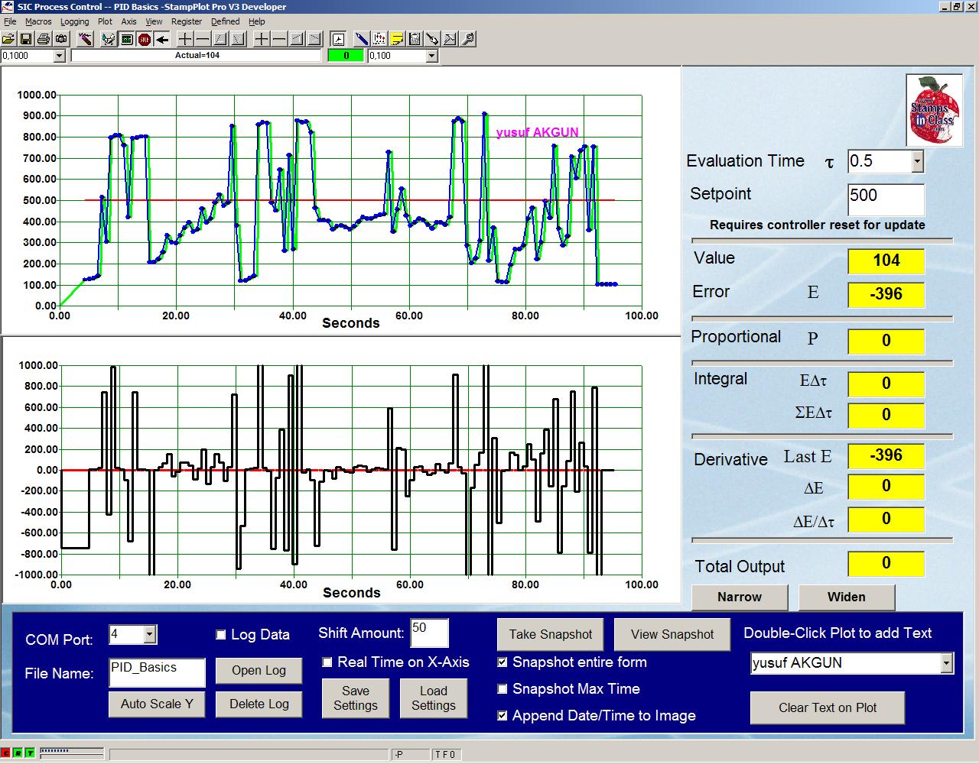Click the Clear Text on Plot button
Viewport: 979px width, 764px height.
[x=828, y=707]
